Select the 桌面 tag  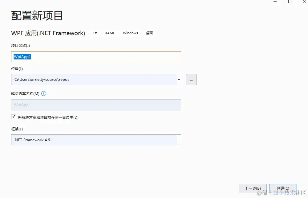[x=149, y=33]
